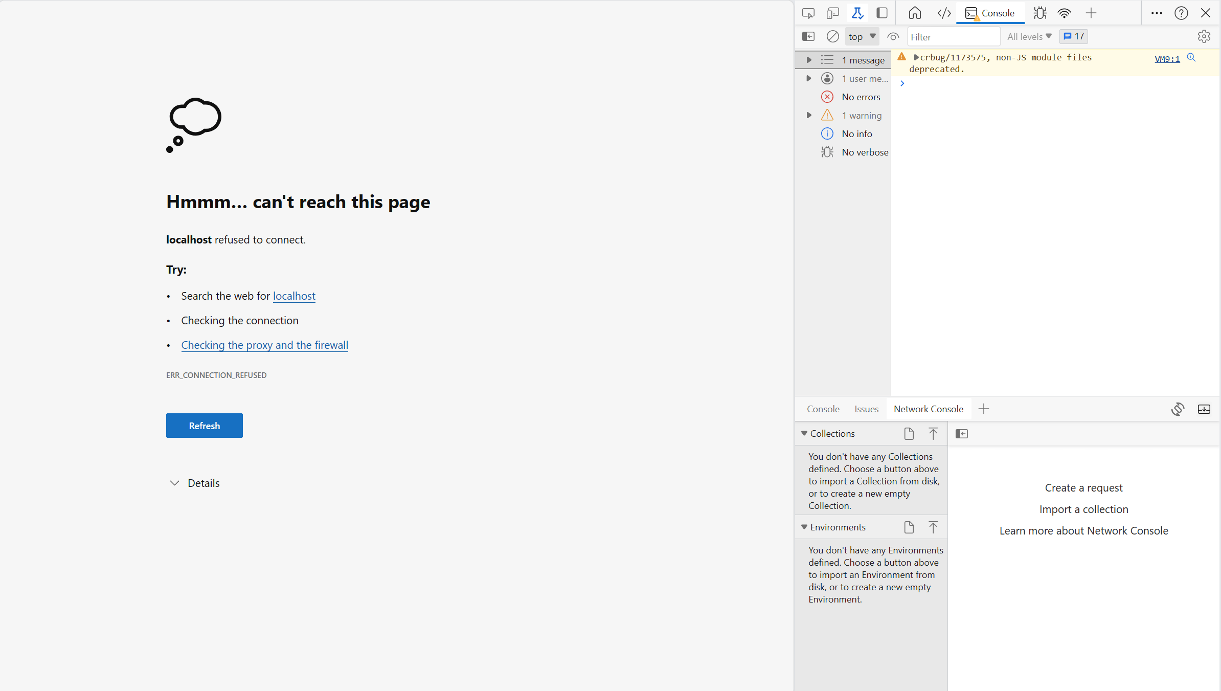This screenshot has height=691, width=1221.
Task: Expand the 1 warning group
Action: [x=808, y=115]
